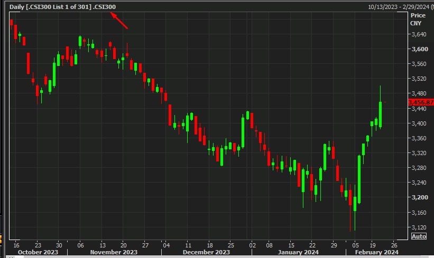Click the 3,560 price axis label
Viewport: 434px width, 258px height.
[x=419, y=64]
